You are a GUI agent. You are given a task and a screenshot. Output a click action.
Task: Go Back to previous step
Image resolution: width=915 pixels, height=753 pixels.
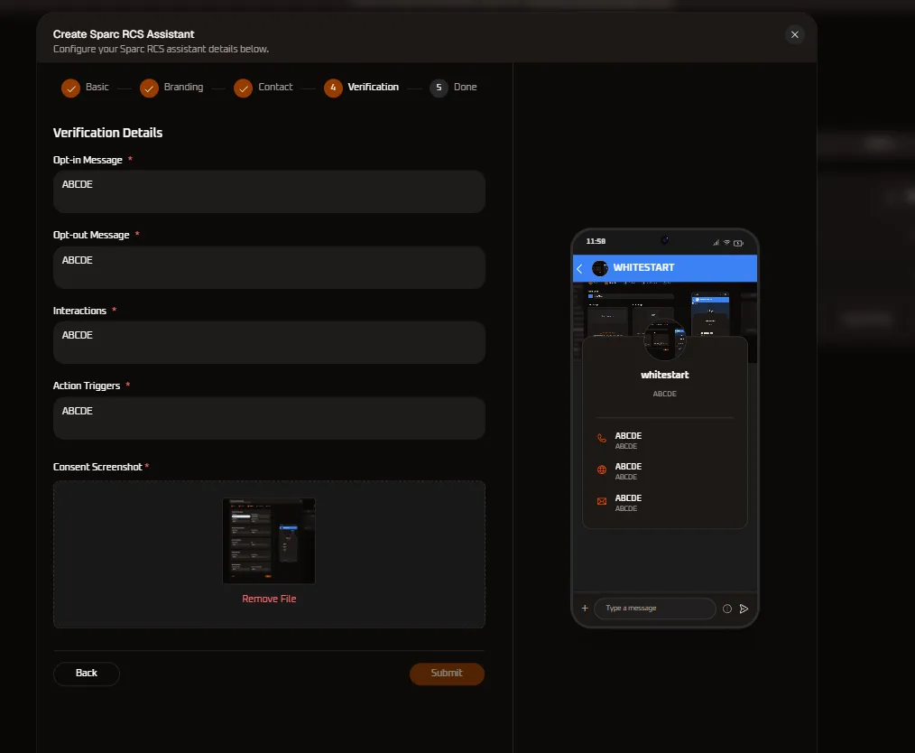(x=87, y=674)
